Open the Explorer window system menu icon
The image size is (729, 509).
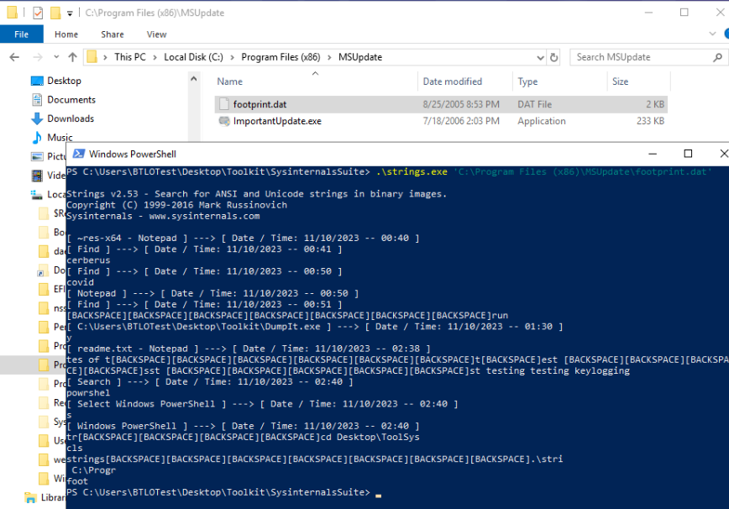pyautogui.click(x=13, y=13)
